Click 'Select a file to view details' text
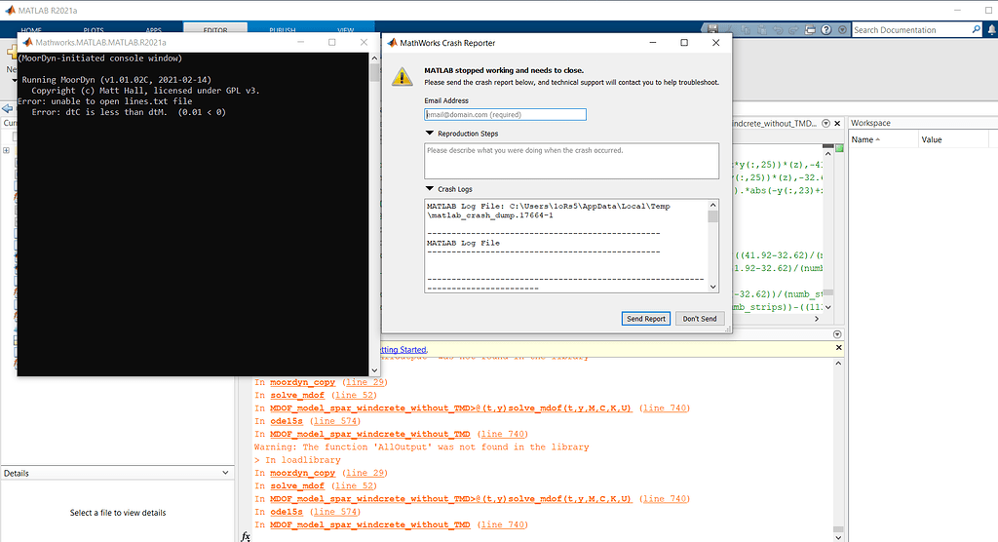Image resolution: width=998 pixels, height=542 pixels. (x=118, y=513)
